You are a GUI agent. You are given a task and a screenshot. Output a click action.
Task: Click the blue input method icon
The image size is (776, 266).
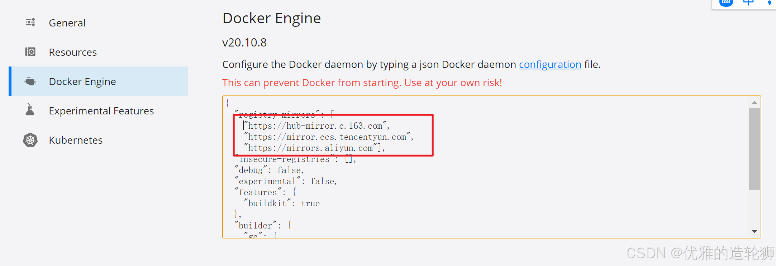[726, 3]
